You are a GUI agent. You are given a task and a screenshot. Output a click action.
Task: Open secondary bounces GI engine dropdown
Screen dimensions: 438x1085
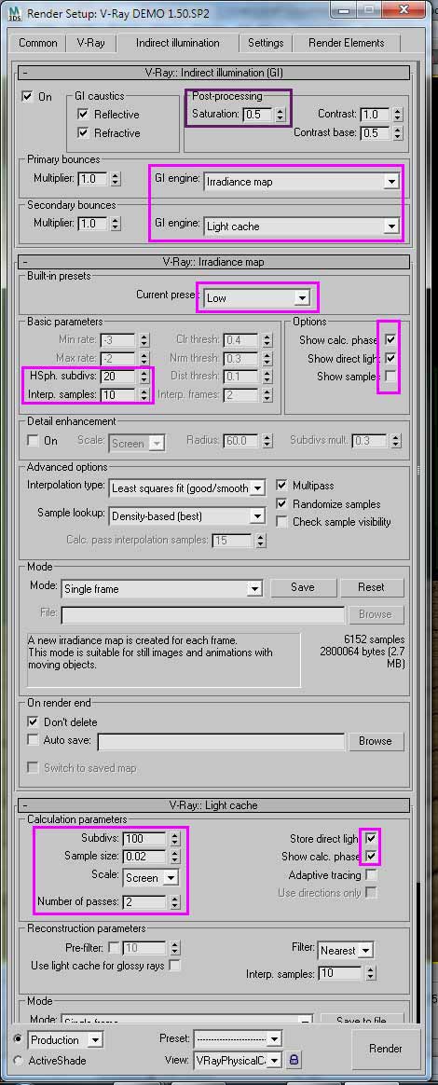point(302,226)
